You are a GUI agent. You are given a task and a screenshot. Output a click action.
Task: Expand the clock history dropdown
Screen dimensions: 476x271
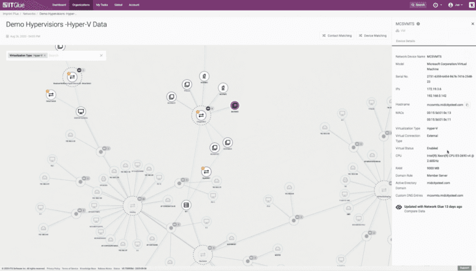tap(437, 5)
